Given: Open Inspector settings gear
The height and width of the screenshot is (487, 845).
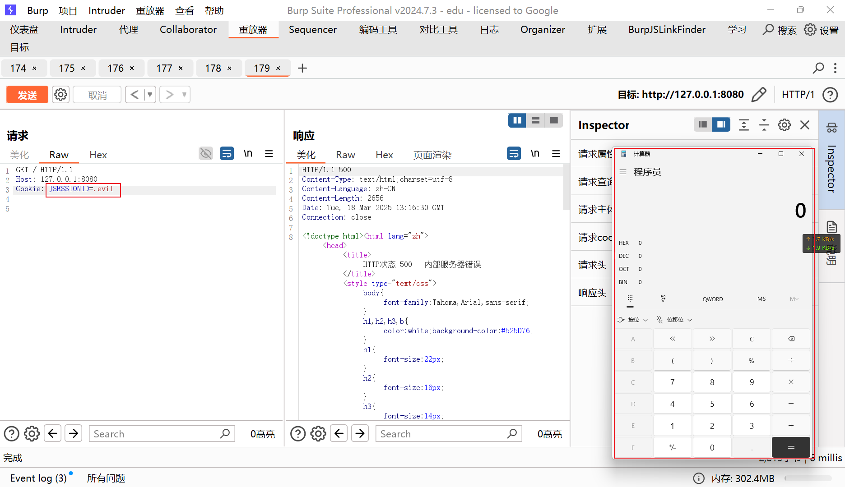Looking at the screenshot, I should [x=785, y=125].
